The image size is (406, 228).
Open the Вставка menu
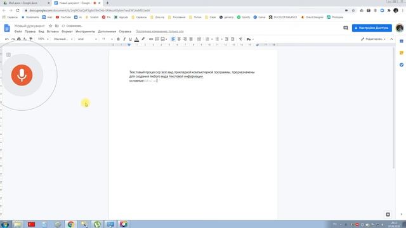coord(53,32)
